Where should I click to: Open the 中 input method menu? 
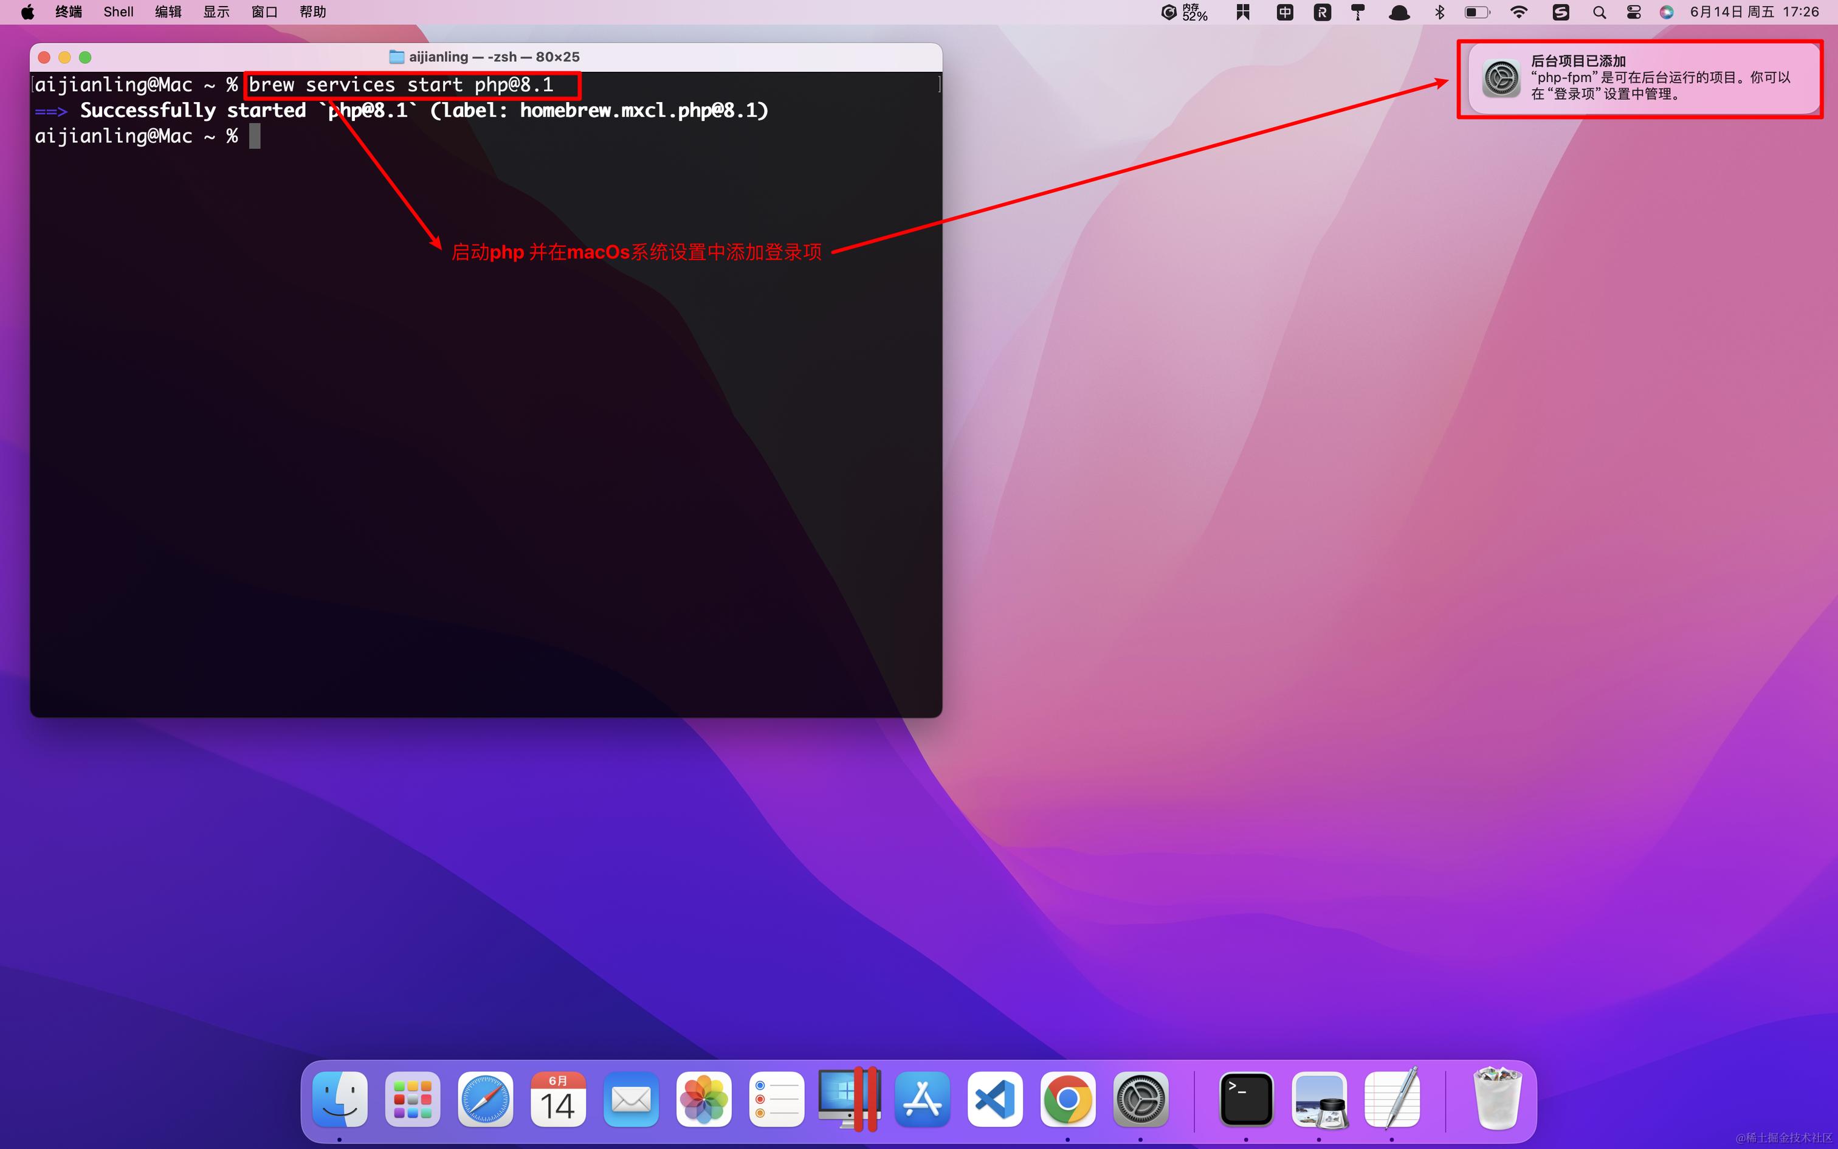click(1284, 12)
